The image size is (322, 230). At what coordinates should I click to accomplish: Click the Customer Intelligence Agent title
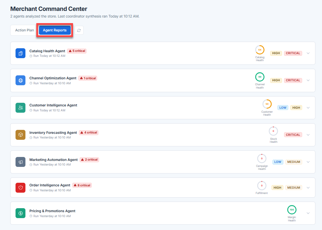point(53,105)
